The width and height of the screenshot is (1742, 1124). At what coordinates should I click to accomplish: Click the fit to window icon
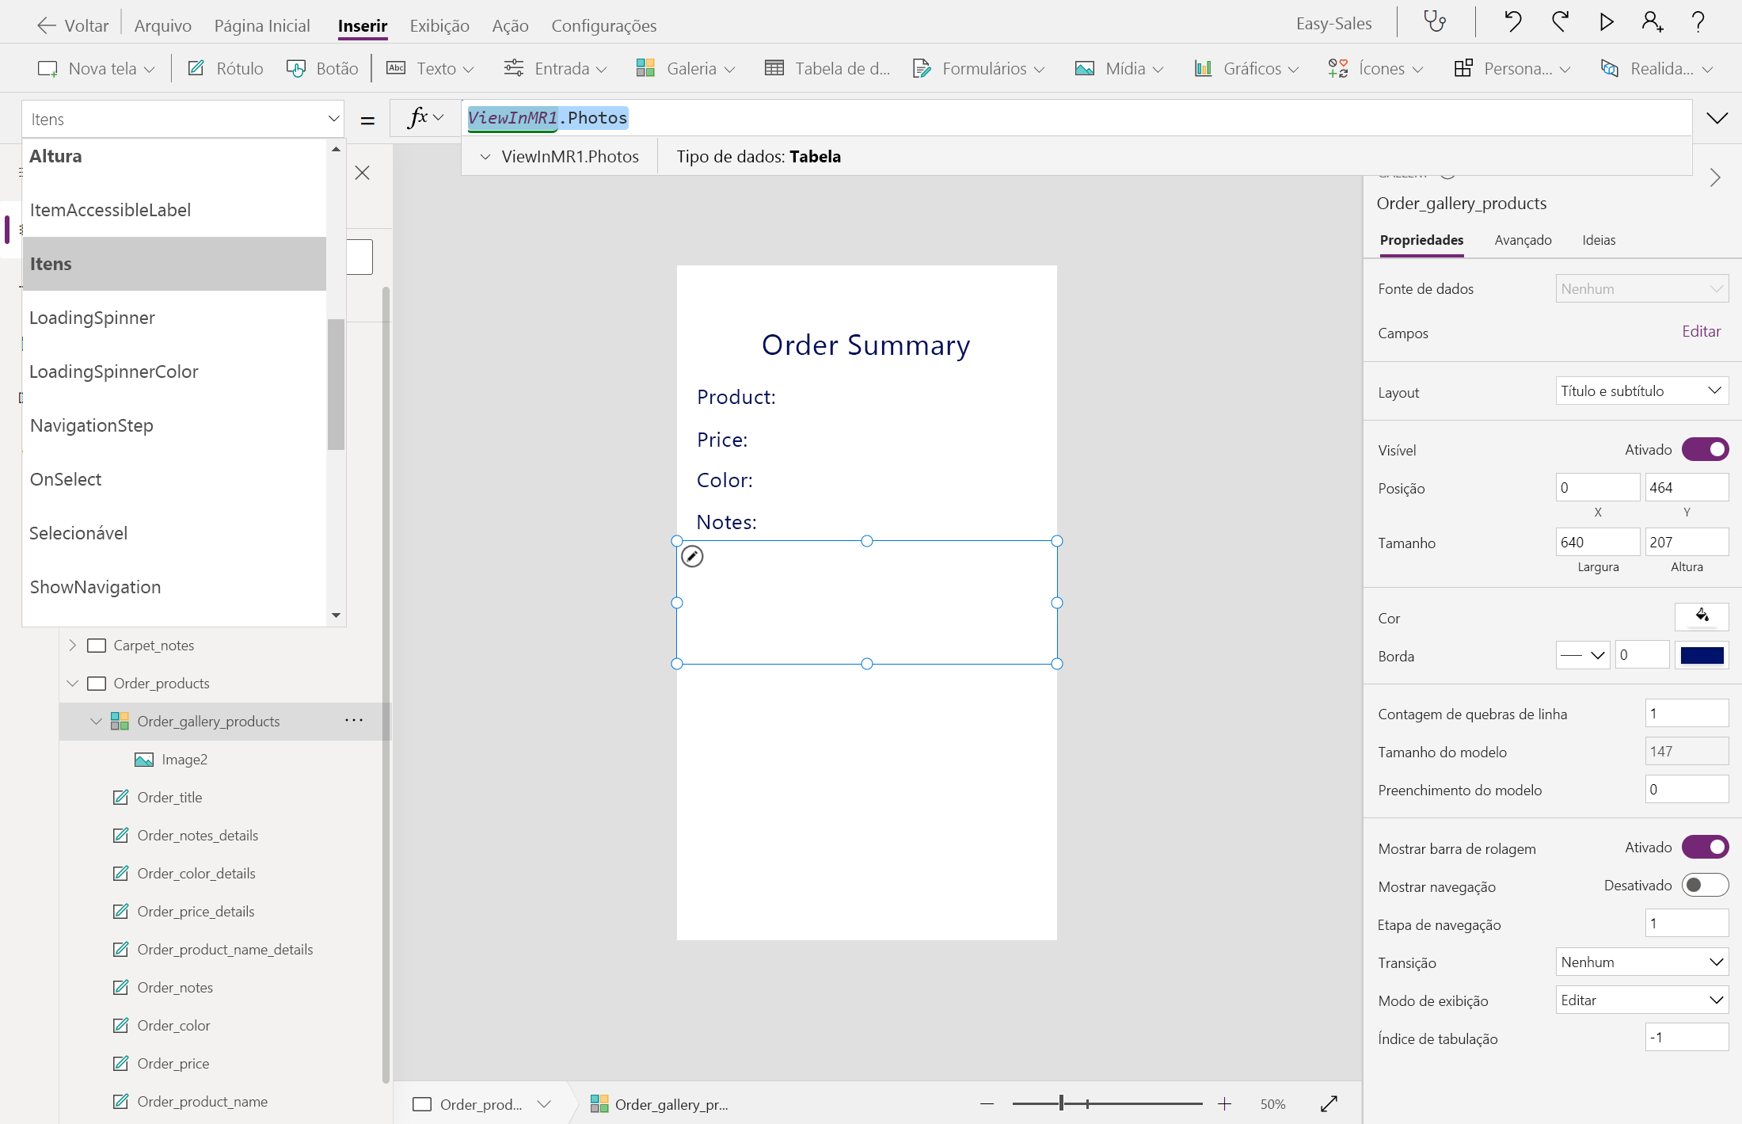(x=1329, y=1103)
